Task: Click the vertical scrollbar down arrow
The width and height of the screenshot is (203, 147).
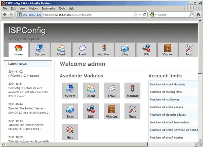Action: [200, 140]
